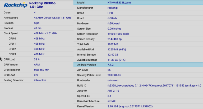Select the GPU Renderer value 'Mali-450 MP'
This screenshot has width=203, height=109.
coord(41,70)
